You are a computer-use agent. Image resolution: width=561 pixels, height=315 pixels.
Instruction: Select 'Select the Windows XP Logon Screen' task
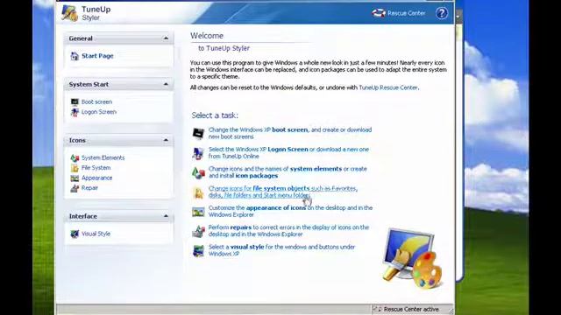(288, 153)
